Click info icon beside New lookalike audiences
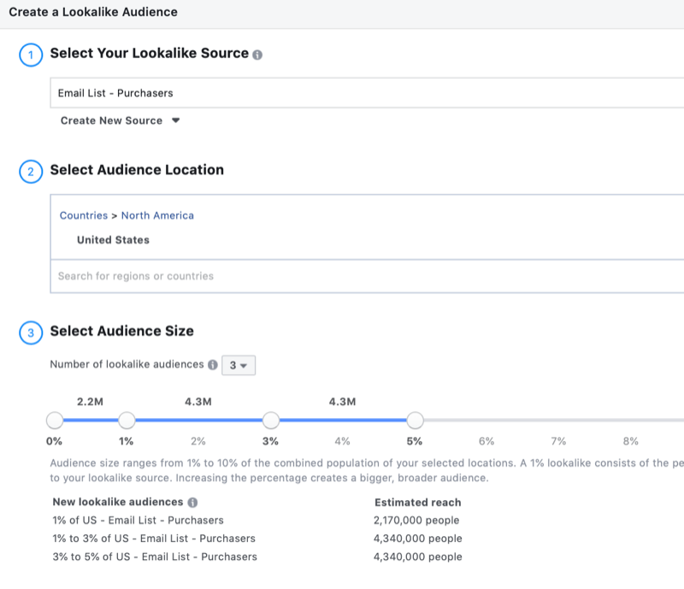The width and height of the screenshot is (684, 589). [x=192, y=503]
